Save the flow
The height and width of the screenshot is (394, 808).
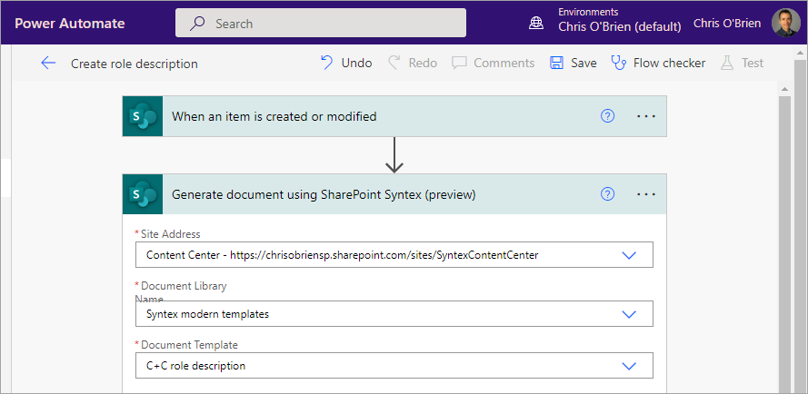(573, 63)
